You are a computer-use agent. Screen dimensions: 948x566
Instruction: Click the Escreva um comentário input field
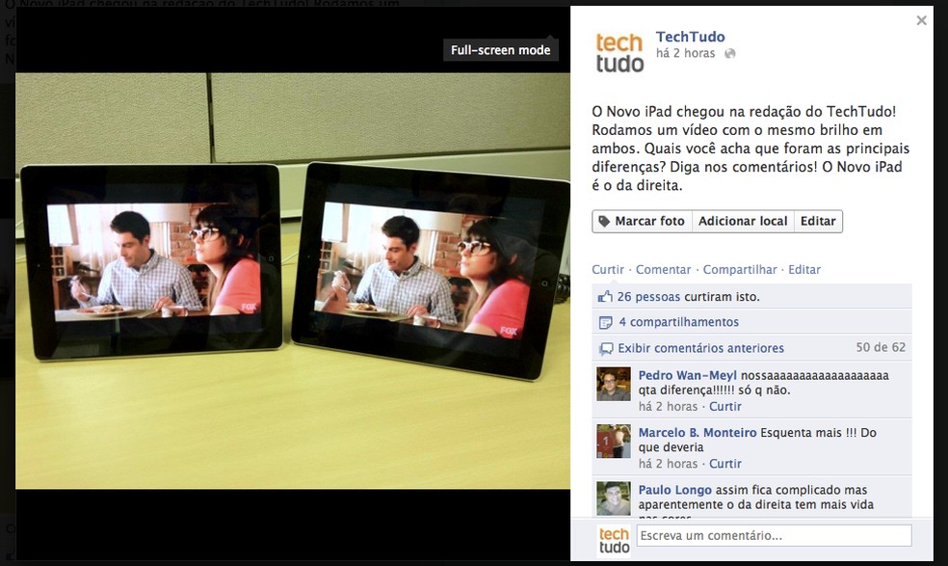[x=773, y=535]
